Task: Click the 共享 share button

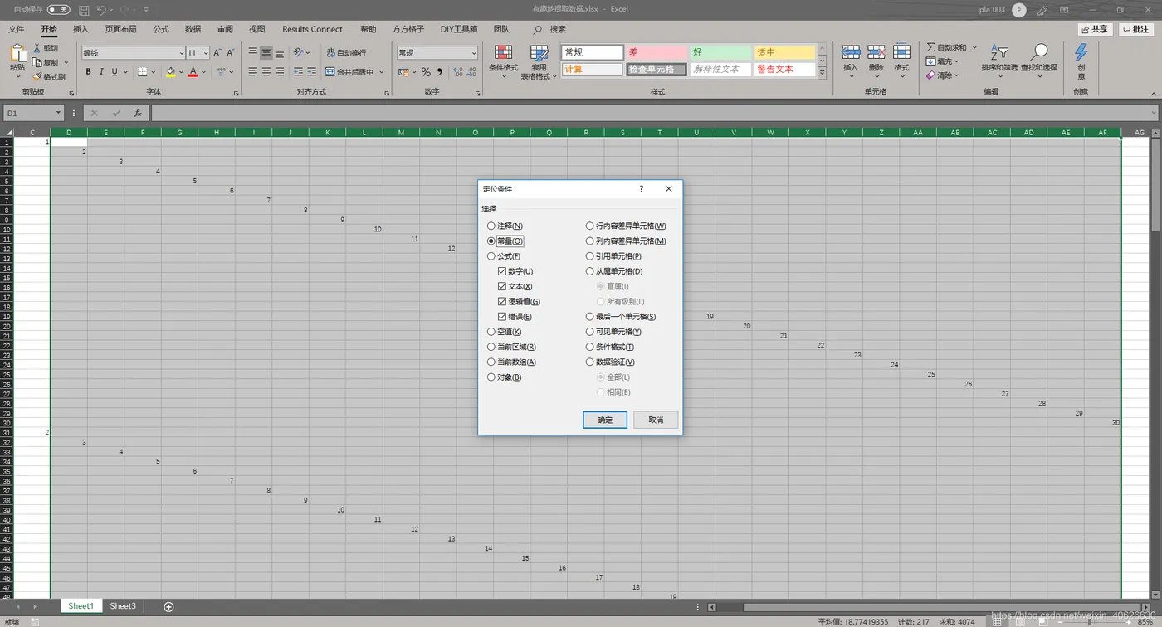Action: tap(1095, 29)
